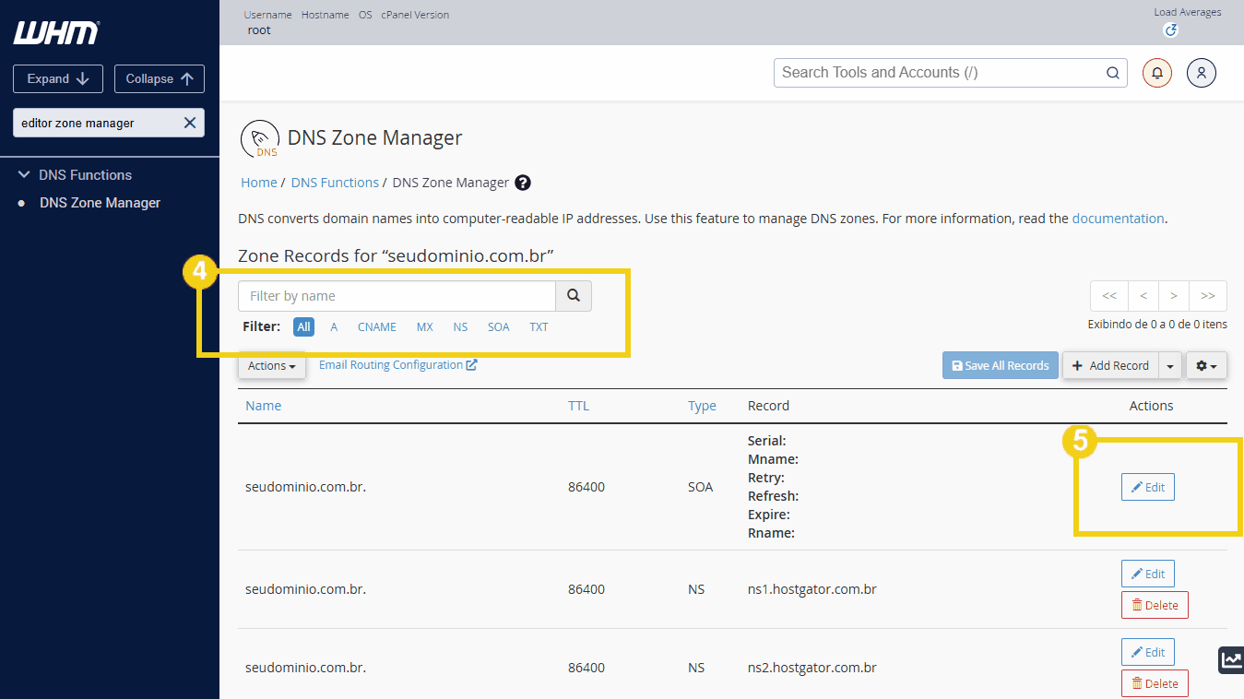Go to first page of records

point(1109,296)
